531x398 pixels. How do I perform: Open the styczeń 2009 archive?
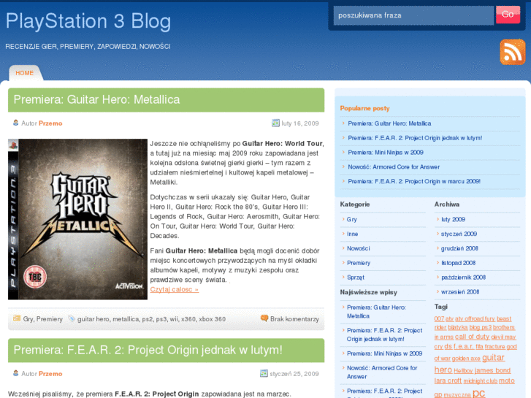(459, 234)
